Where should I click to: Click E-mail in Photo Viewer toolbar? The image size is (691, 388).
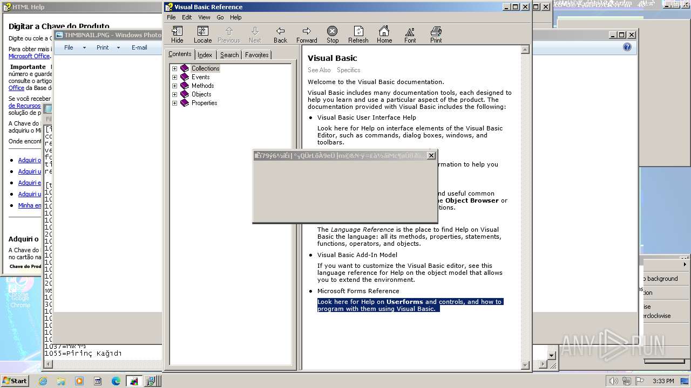click(x=139, y=47)
